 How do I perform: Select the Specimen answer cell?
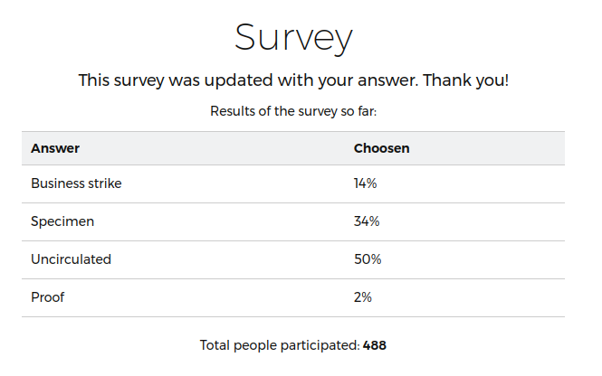[x=62, y=221]
